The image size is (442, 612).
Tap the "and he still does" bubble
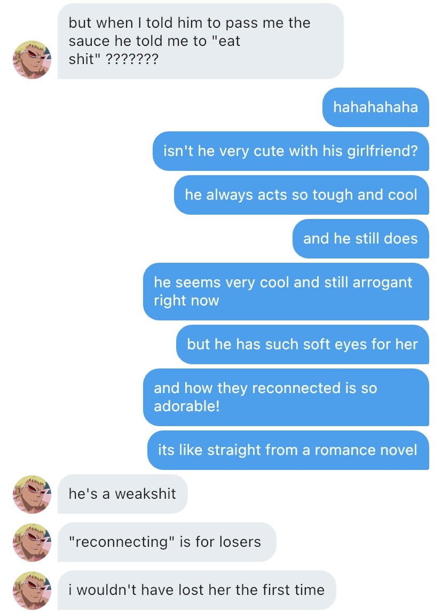pos(361,239)
